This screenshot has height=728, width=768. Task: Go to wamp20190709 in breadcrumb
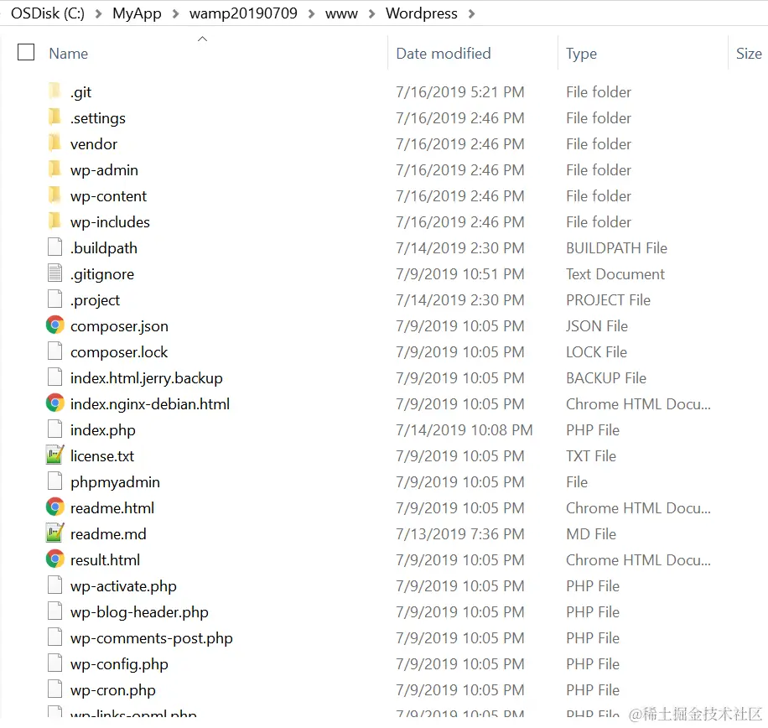pyautogui.click(x=243, y=13)
